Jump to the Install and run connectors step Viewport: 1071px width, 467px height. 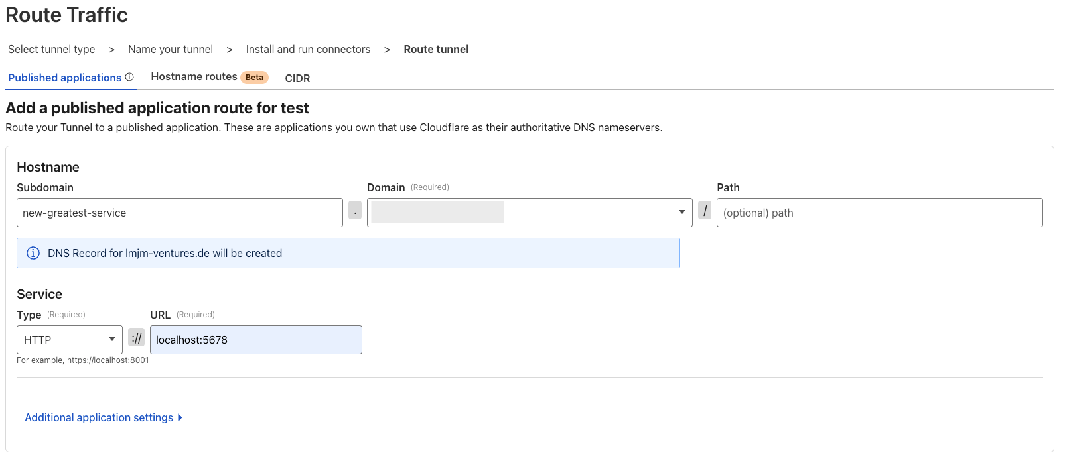(308, 50)
